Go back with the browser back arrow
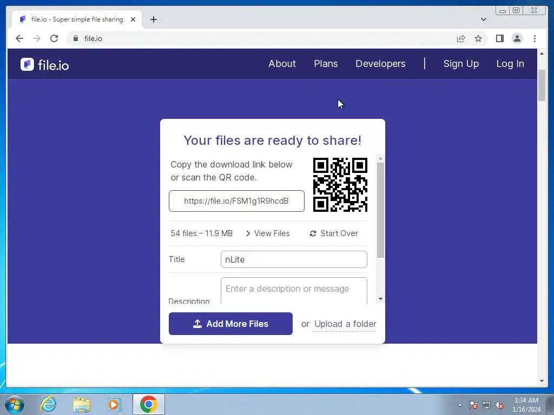The height and width of the screenshot is (415, 554). (19, 38)
